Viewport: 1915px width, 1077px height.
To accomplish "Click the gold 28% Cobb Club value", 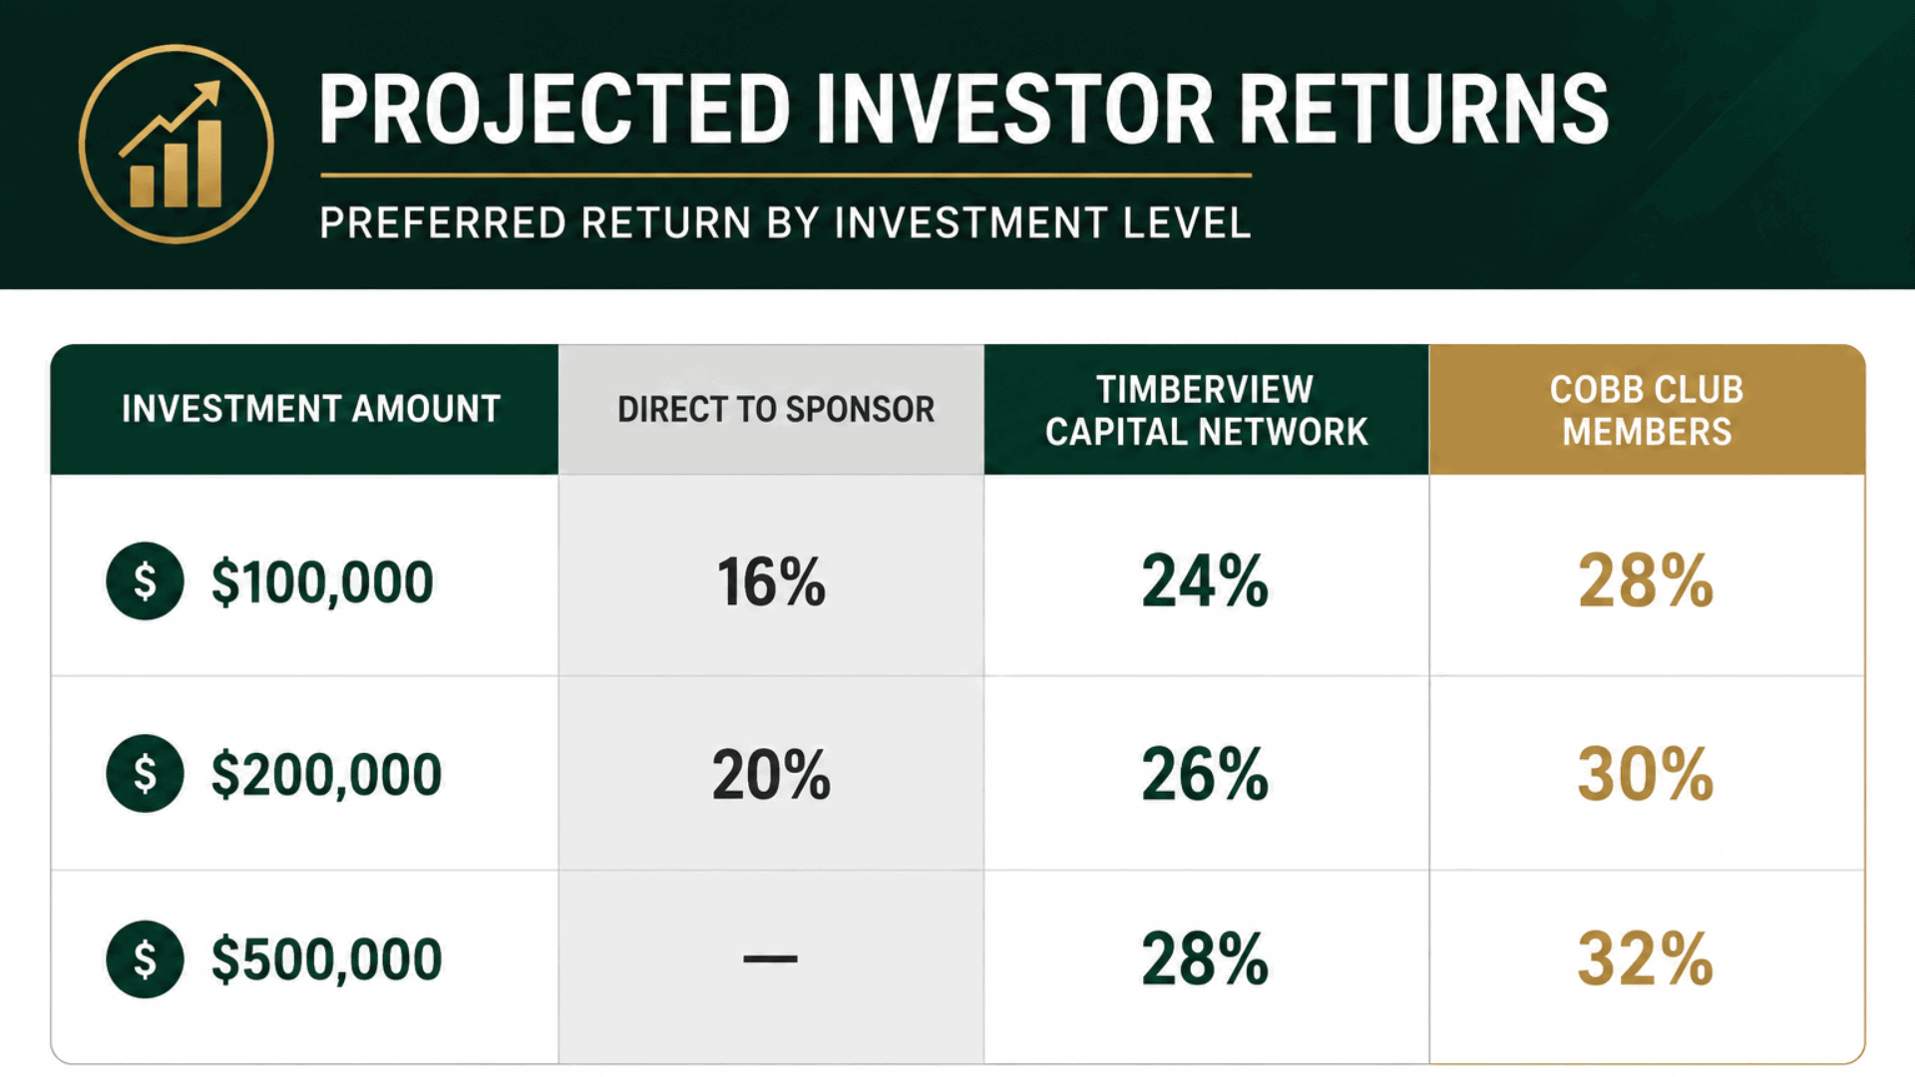I will tap(1646, 580).
